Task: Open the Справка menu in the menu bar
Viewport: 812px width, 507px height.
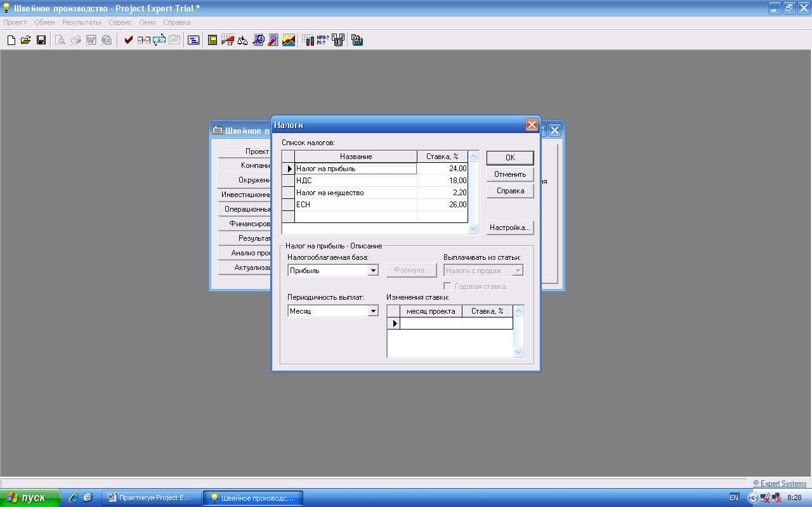Action: click(177, 22)
